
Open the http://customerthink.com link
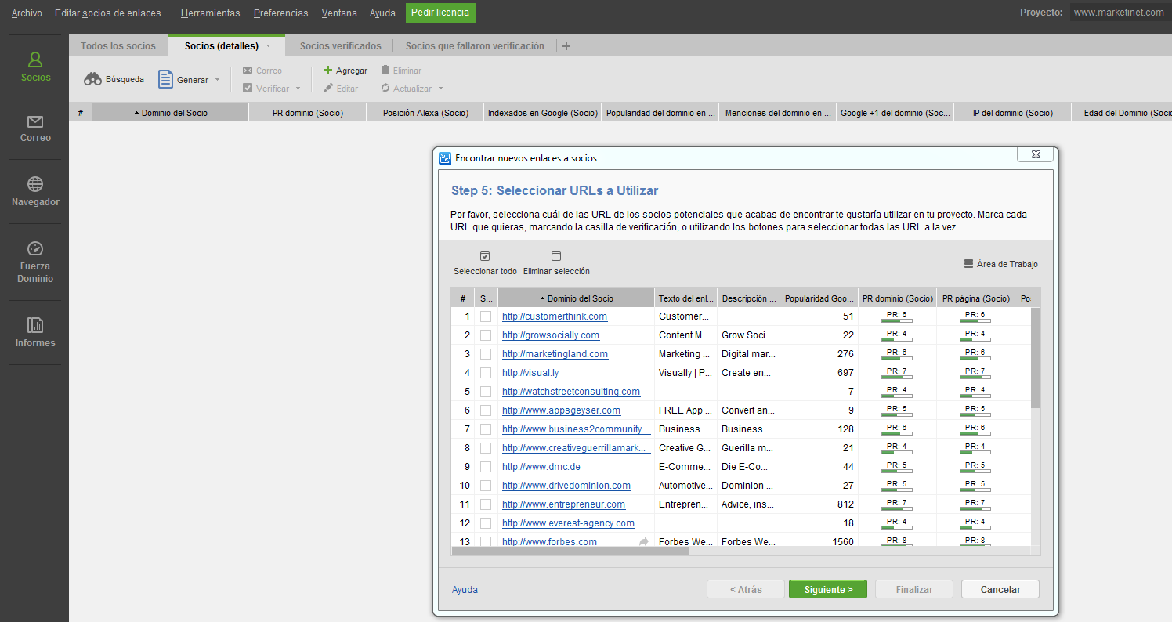(x=555, y=316)
